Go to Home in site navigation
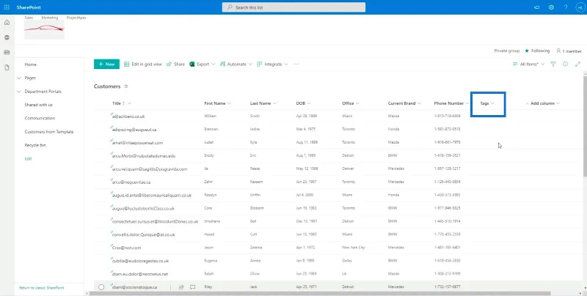Image resolution: width=587 pixels, height=296 pixels. (x=30, y=64)
